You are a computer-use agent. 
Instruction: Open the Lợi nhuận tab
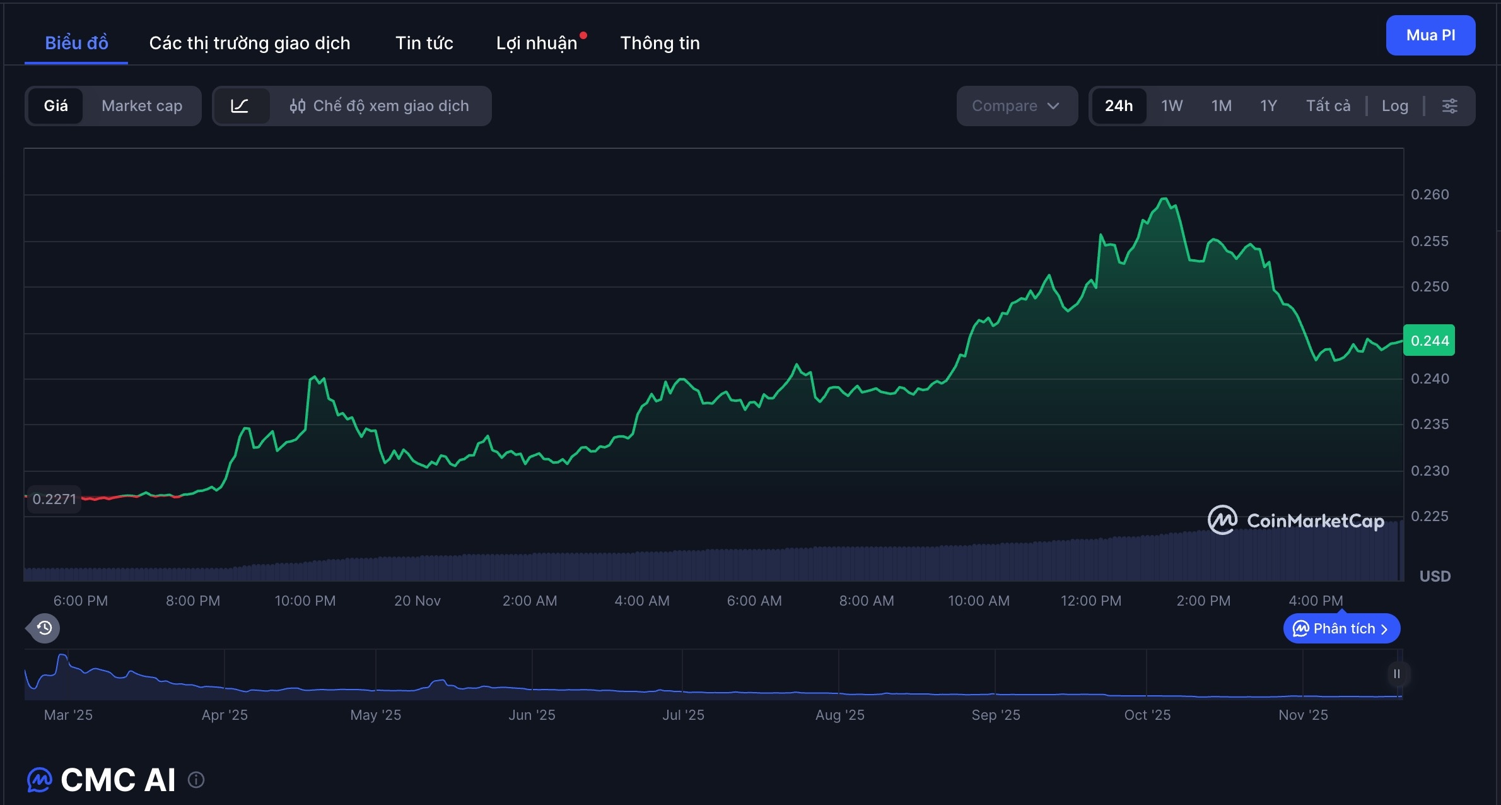point(537,43)
